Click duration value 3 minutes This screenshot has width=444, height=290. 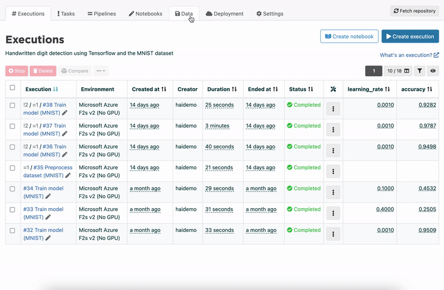(217, 126)
